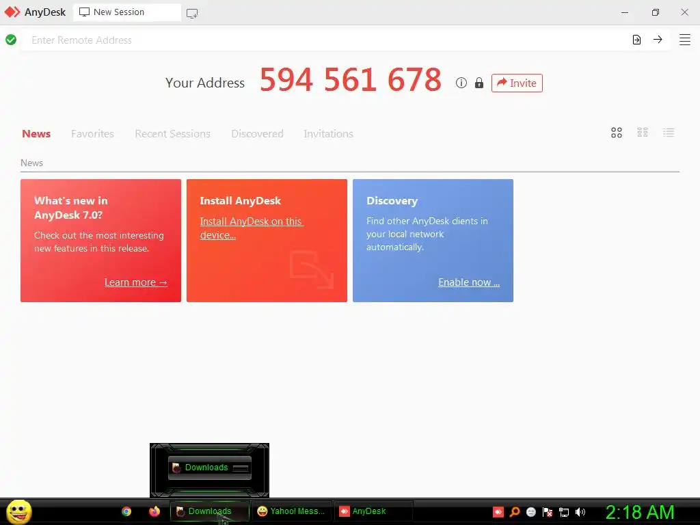Image resolution: width=700 pixels, height=525 pixels.
Task: Switch to the Recent Sessions tab
Action: (x=172, y=133)
